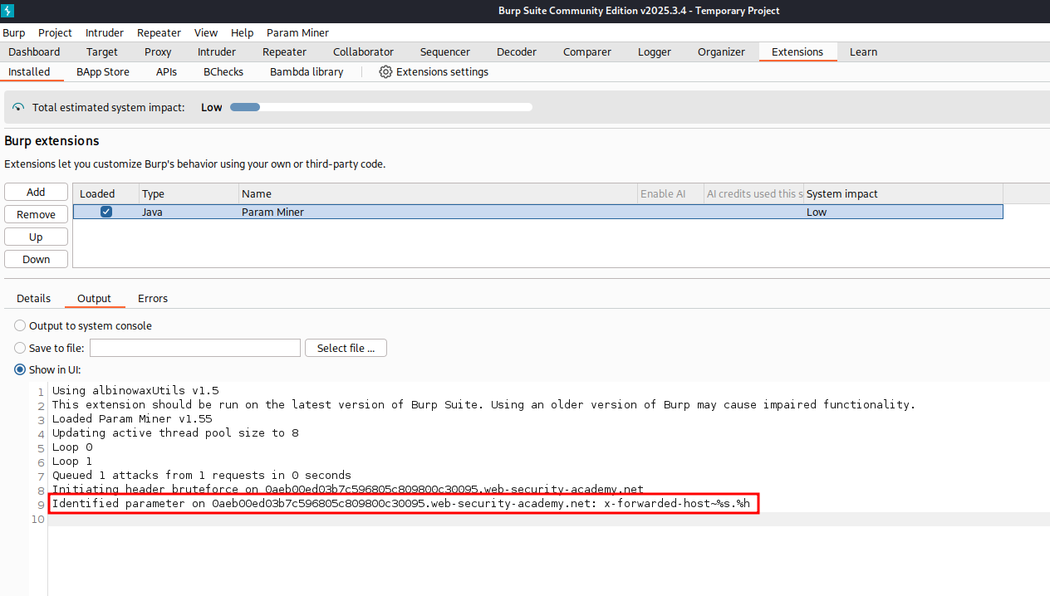Sort extensions by the Loaded column header
Screen dimensions: 1050x596
(106, 194)
